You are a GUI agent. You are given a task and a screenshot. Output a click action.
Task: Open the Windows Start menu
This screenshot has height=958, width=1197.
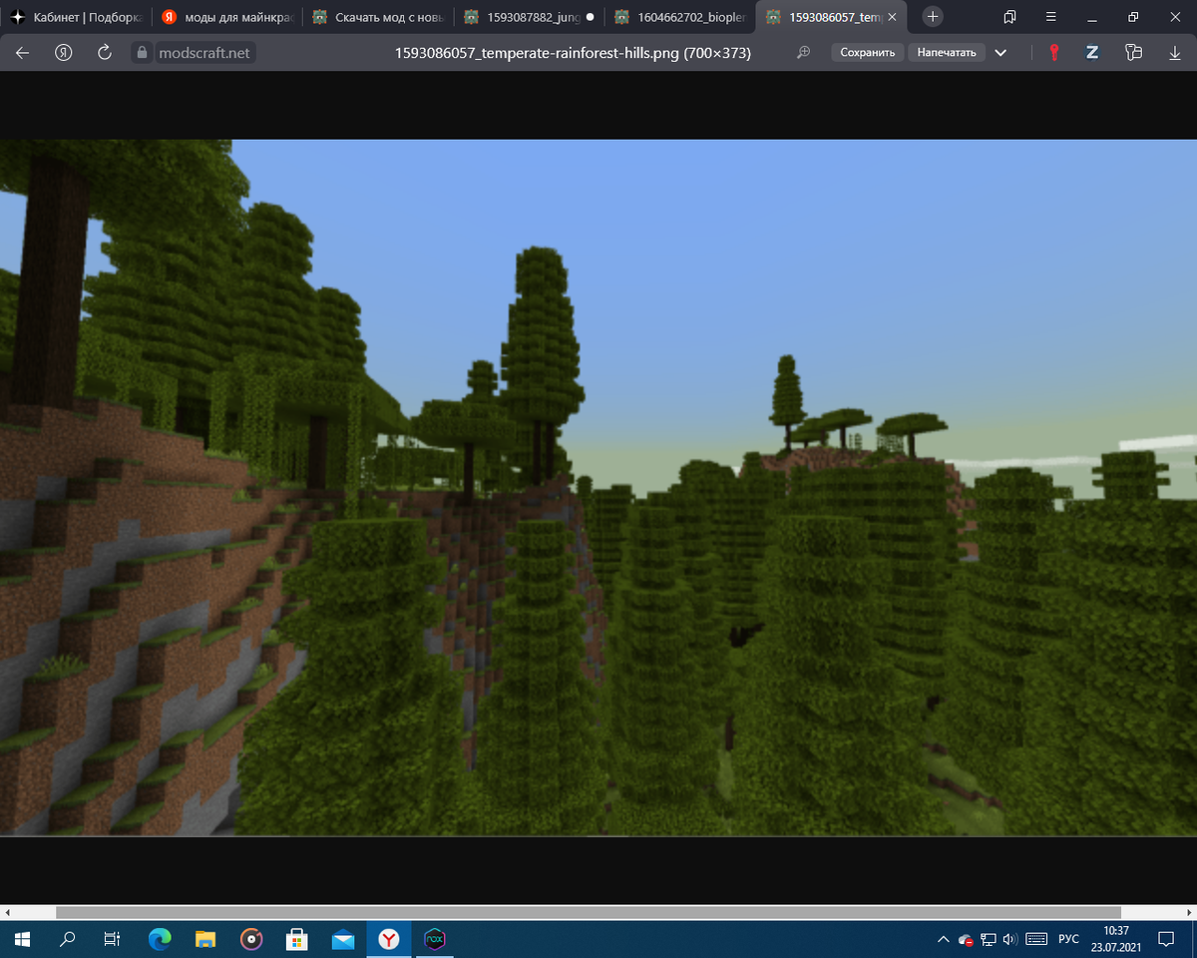click(22, 939)
